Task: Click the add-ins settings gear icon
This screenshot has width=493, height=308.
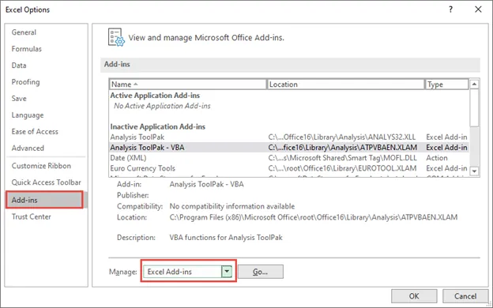Action: click(x=116, y=37)
